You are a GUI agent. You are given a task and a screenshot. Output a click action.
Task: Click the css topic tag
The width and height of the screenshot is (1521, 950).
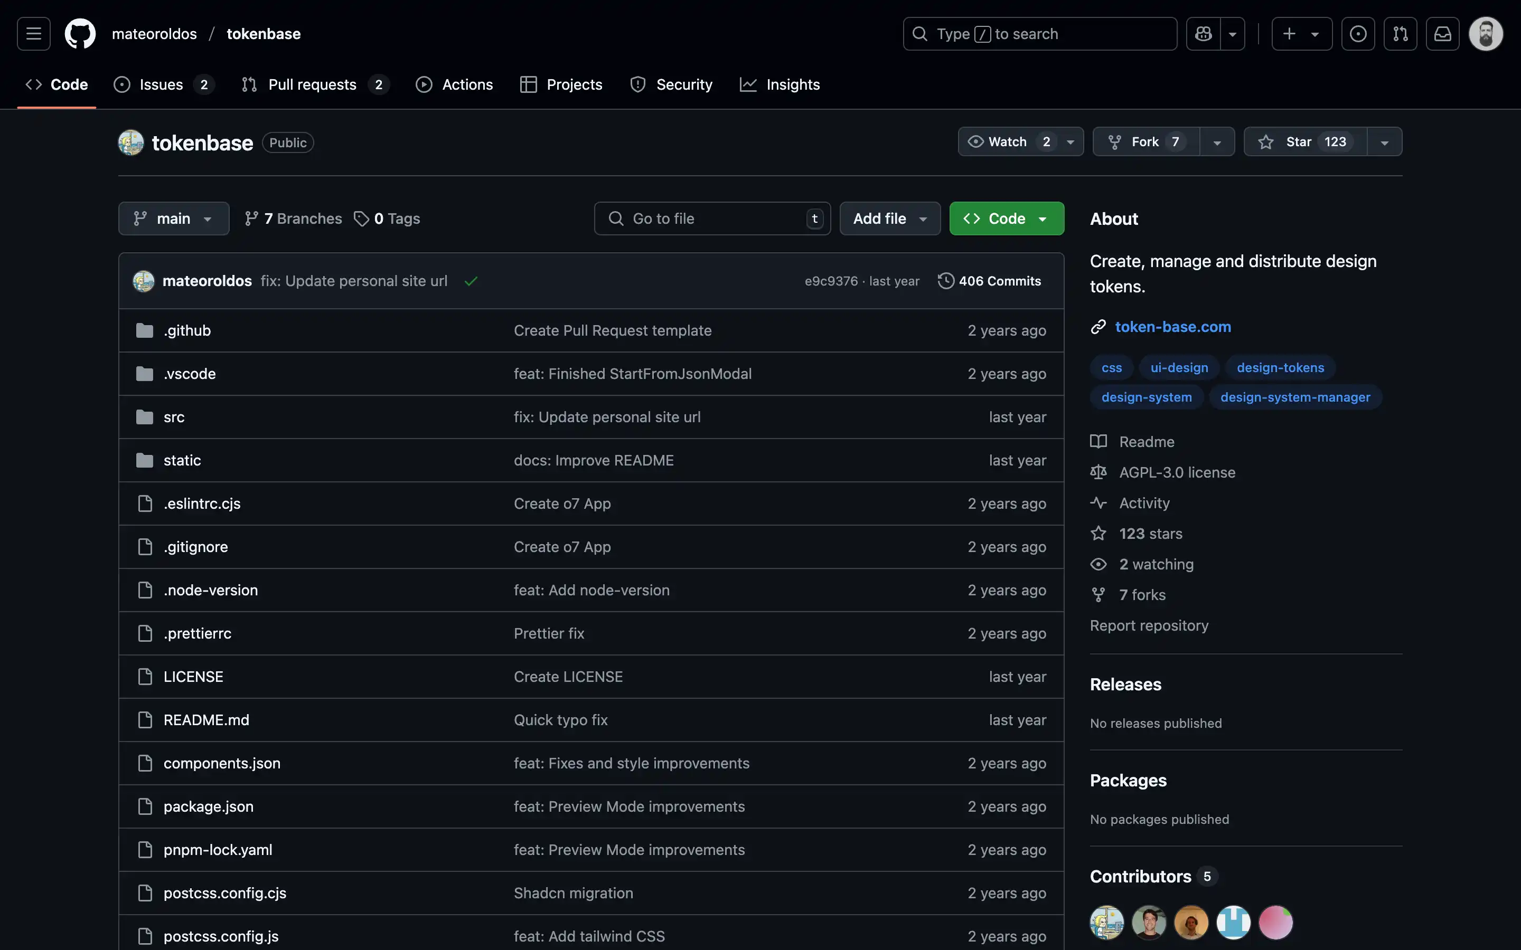tap(1111, 367)
